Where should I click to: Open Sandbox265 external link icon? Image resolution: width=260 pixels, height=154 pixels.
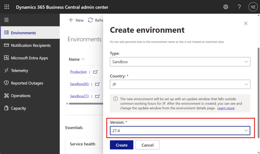pos(97,84)
